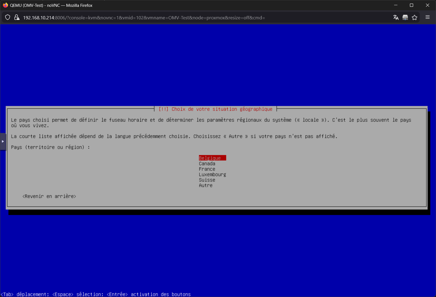Select France in country list

[207, 169]
